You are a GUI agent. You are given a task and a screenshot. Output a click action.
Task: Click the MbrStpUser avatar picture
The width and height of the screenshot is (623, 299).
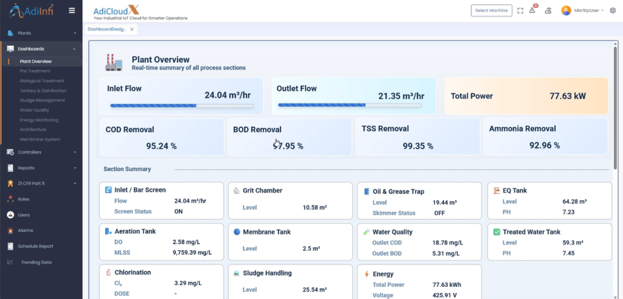[x=566, y=11]
